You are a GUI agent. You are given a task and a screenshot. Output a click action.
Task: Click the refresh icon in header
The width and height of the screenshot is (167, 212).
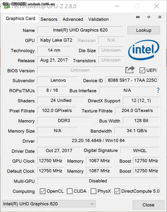click(x=149, y=17)
